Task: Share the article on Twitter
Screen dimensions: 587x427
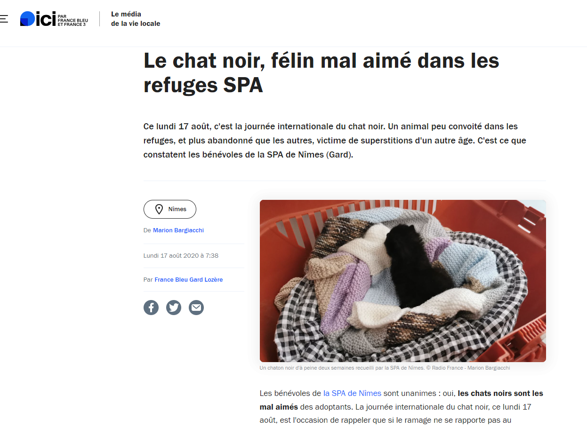Action: click(x=174, y=308)
